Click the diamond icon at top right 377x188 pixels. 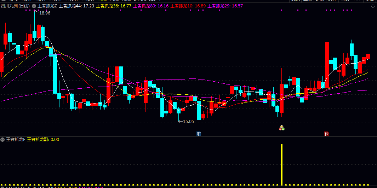(373, 6)
